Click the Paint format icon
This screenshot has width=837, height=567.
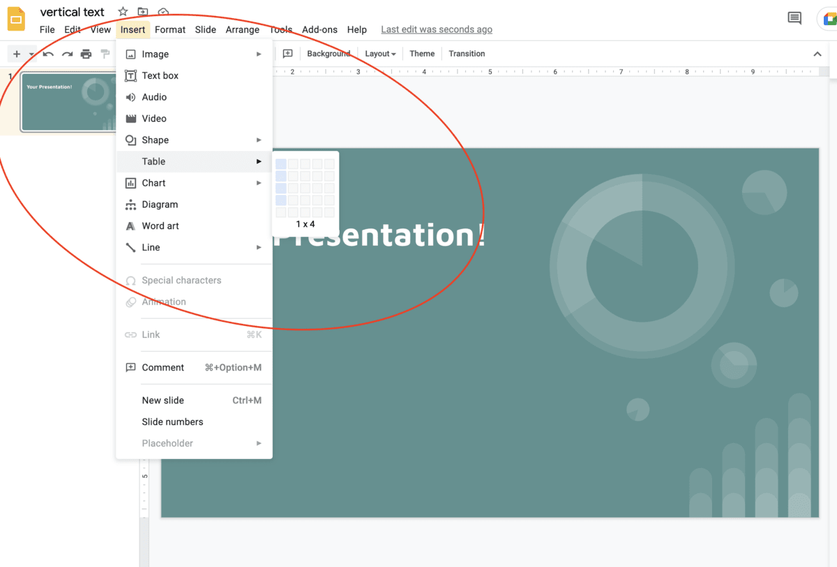[105, 54]
